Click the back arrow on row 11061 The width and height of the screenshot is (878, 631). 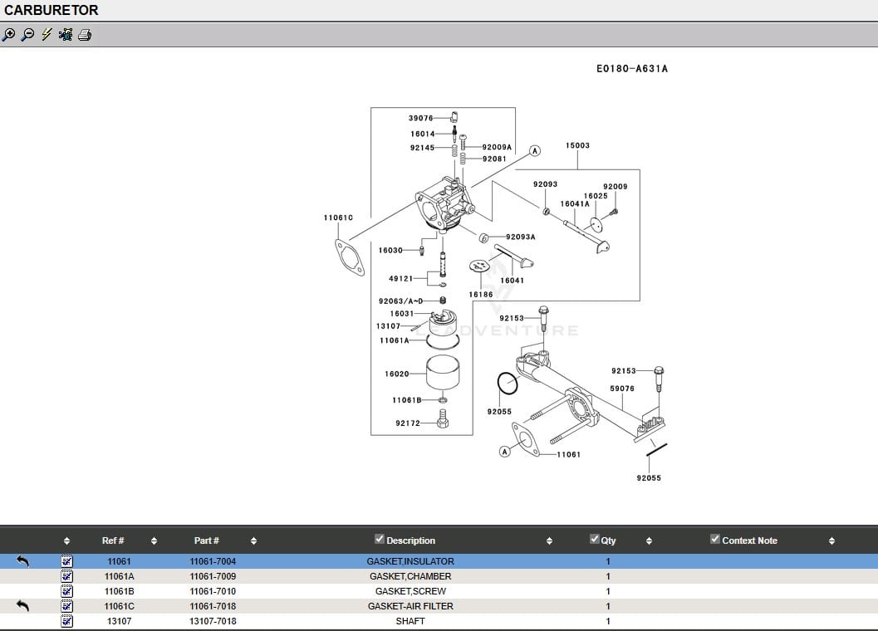pyautogui.click(x=22, y=561)
